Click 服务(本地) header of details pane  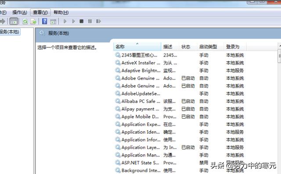(x=58, y=33)
